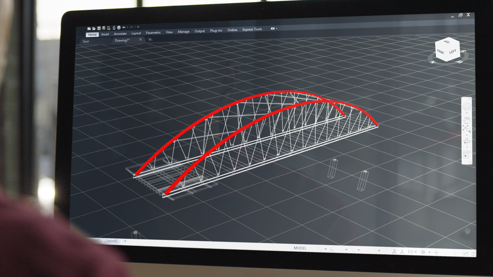Image resolution: width=493 pixels, height=277 pixels.
Task: Expand the quick access toolbar customize arrow
Action: tap(138, 27)
